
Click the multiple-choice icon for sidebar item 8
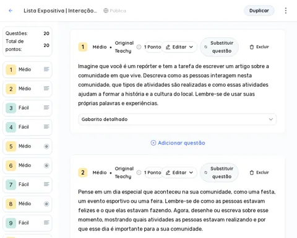[46, 204]
